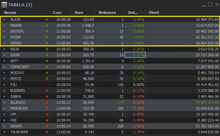Image resolution: width=220 pixels, height=136 pixels.
Task: Click ALLEGRO's green volume value 174
Action: (x=121, y=102)
